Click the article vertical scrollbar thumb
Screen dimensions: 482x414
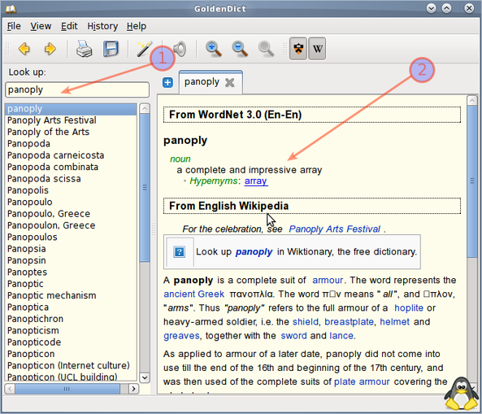[472, 181]
